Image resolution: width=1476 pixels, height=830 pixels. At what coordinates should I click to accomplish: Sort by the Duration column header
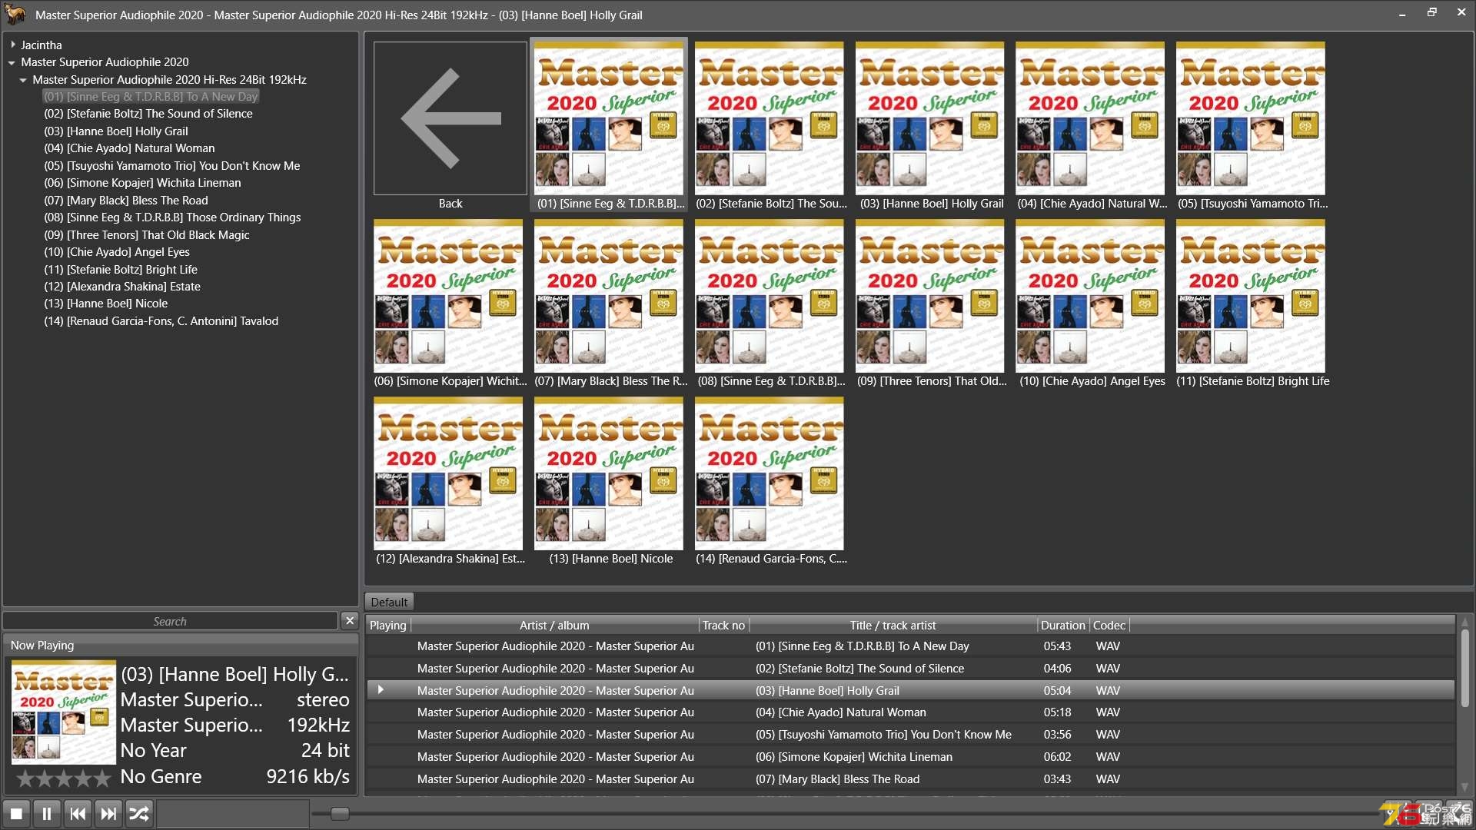pos(1063,626)
